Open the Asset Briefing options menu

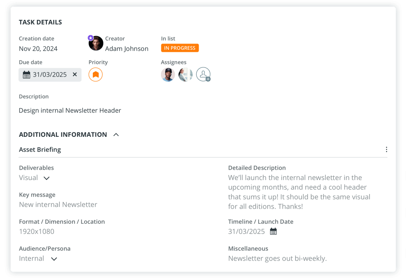point(387,150)
